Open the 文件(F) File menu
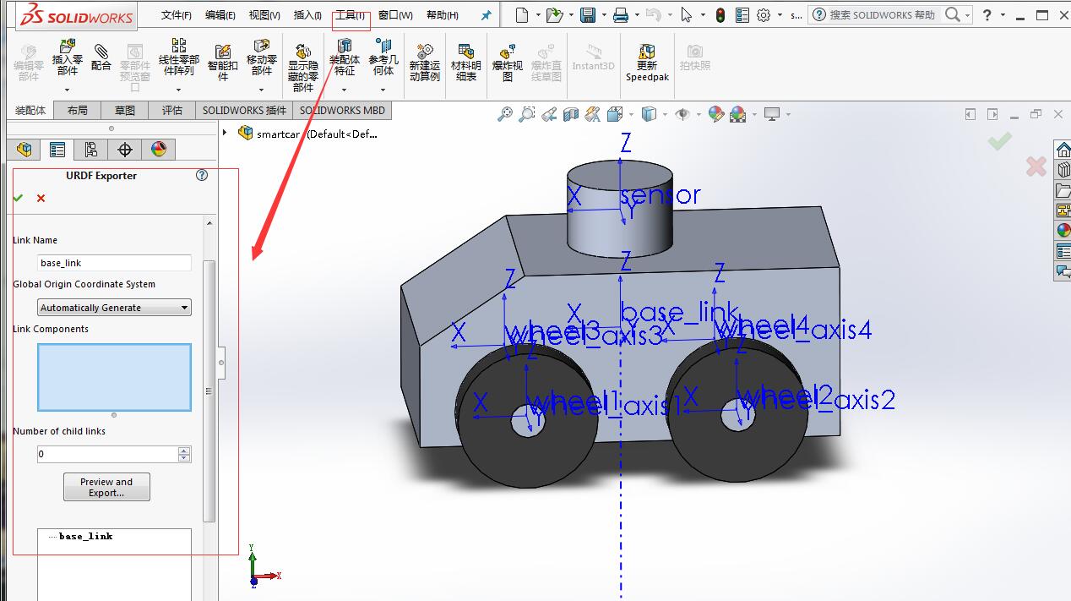Image resolution: width=1071 pixels, height=601 pixels. [x=177, y=15]
